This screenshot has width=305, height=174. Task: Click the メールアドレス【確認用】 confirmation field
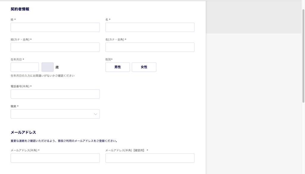coord(150,158)
